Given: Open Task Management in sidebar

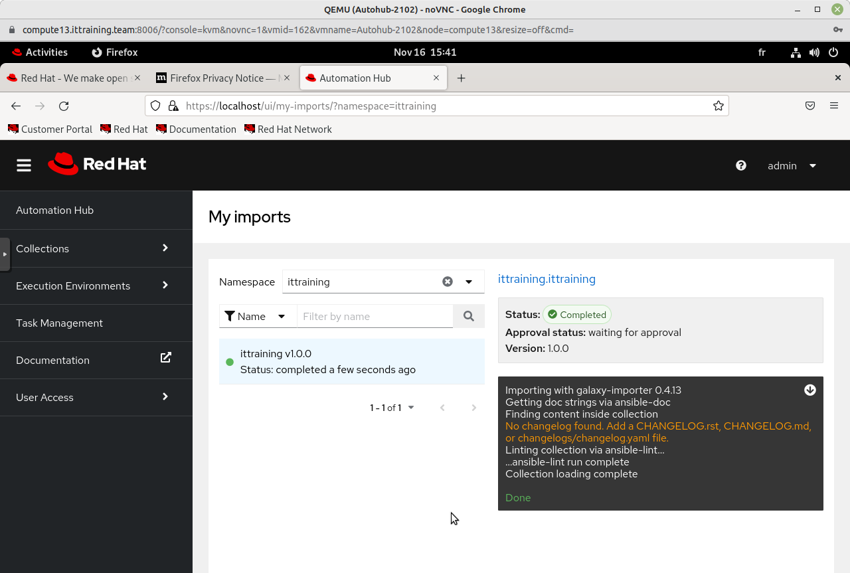Looking at the screenshot, I should click(x=96, y=323).
